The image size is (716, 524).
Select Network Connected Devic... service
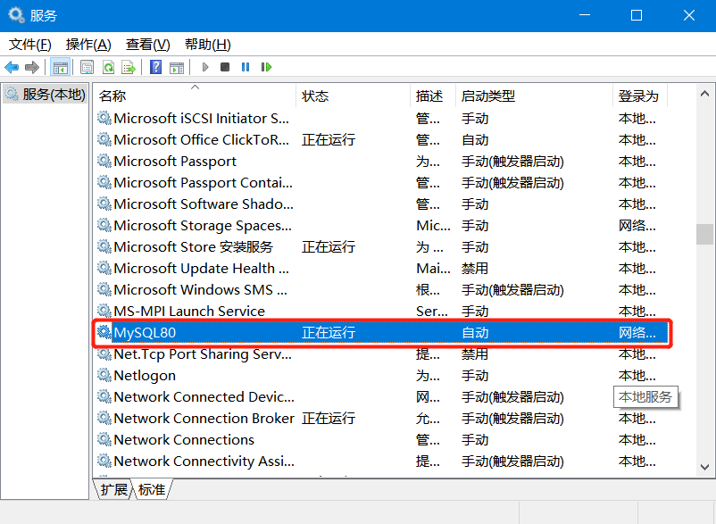[382, 397]
